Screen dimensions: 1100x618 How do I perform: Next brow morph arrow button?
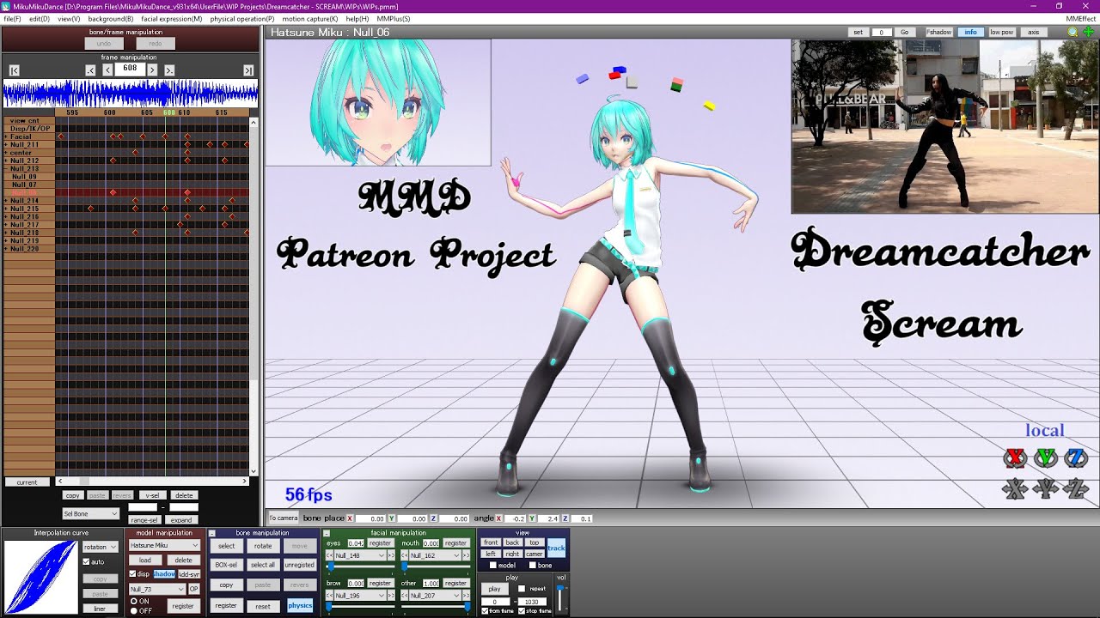tap(392, 595)
